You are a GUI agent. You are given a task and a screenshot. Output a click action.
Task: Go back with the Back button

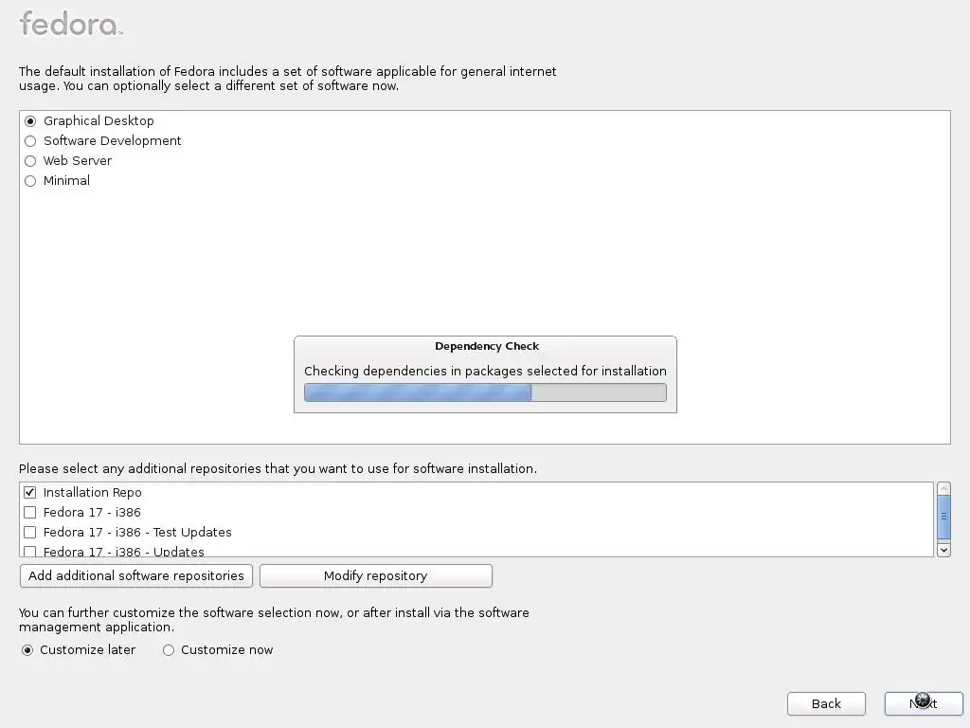(826, 704)
